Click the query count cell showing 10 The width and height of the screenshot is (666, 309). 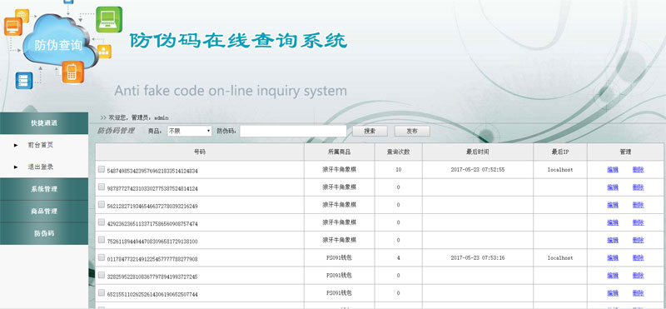click(399, 170)
